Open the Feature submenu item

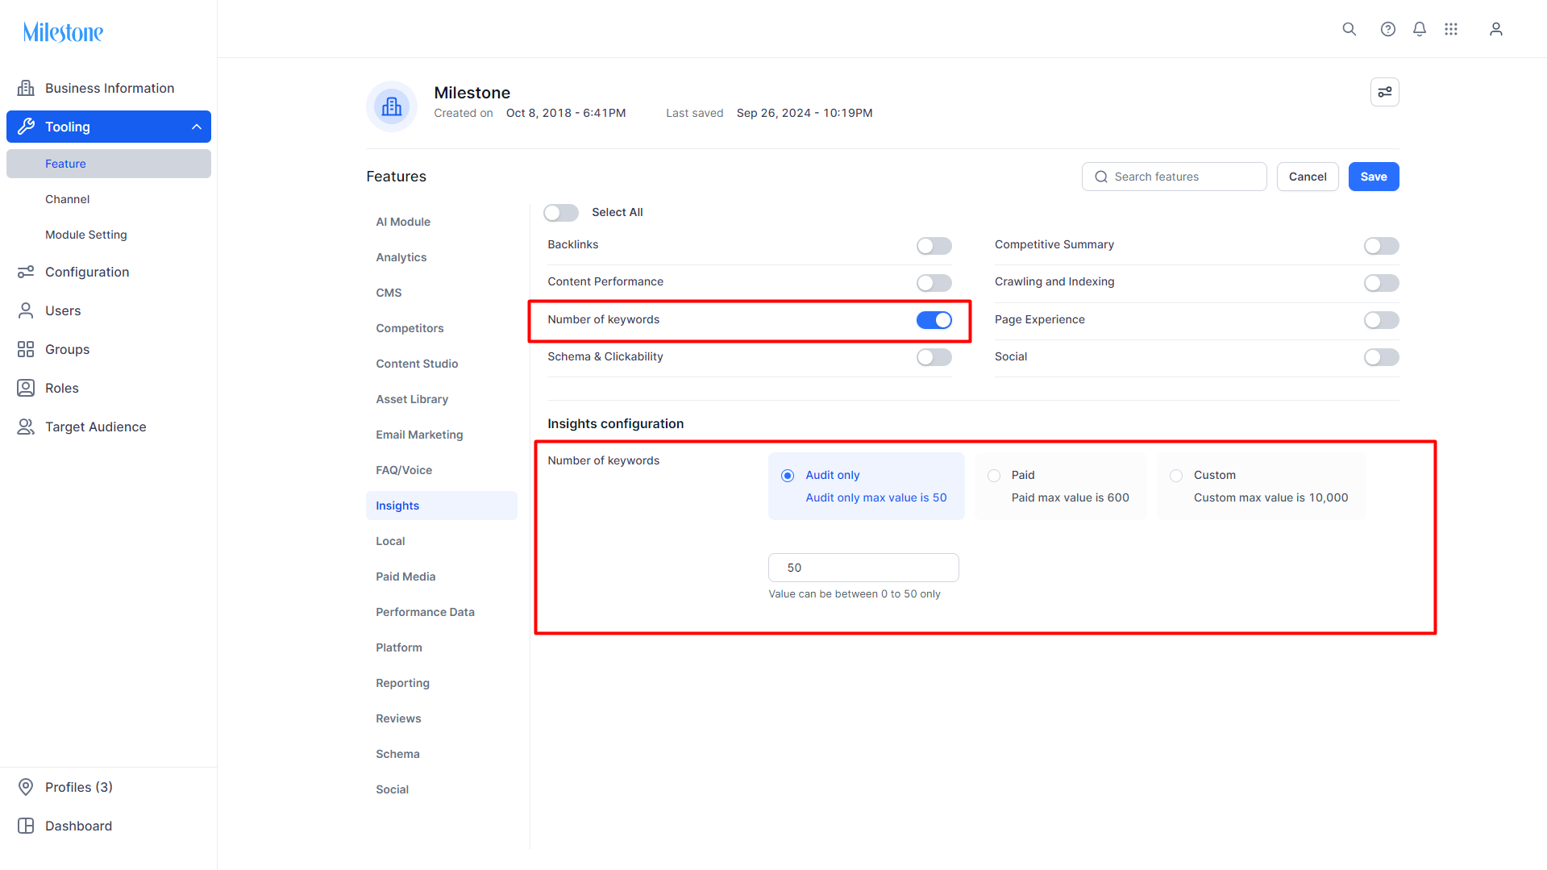click(109, 164)
